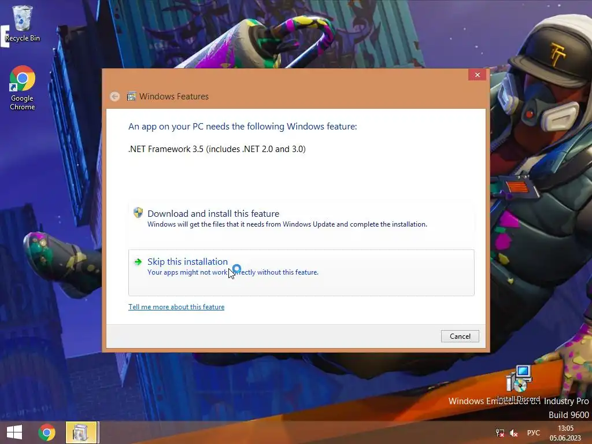Click the shield icon next to Download
Viewport: 592px width, 444px height.
[138, 213]
